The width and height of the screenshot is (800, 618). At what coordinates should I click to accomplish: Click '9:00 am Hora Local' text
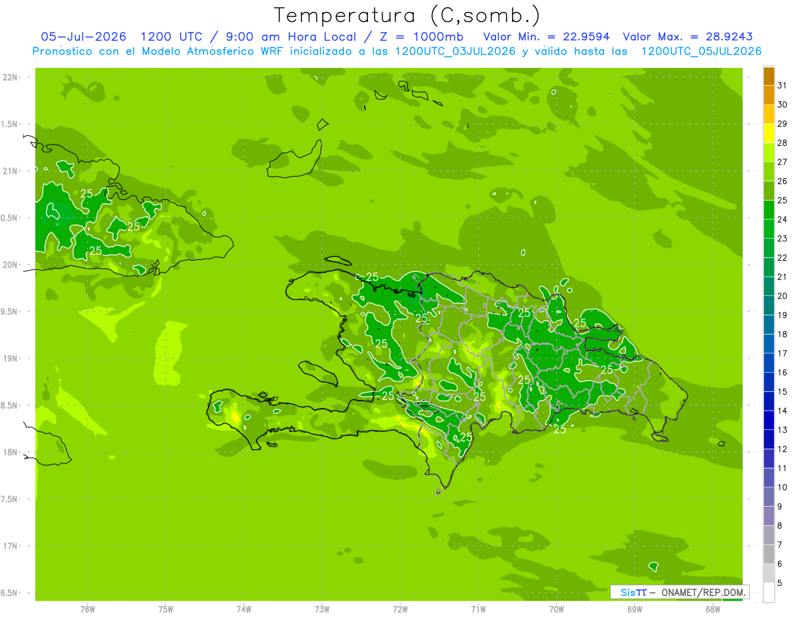(290, 37)
